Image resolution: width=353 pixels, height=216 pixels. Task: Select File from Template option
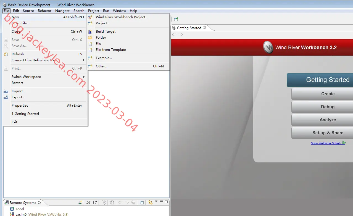[x=111, y=49]
